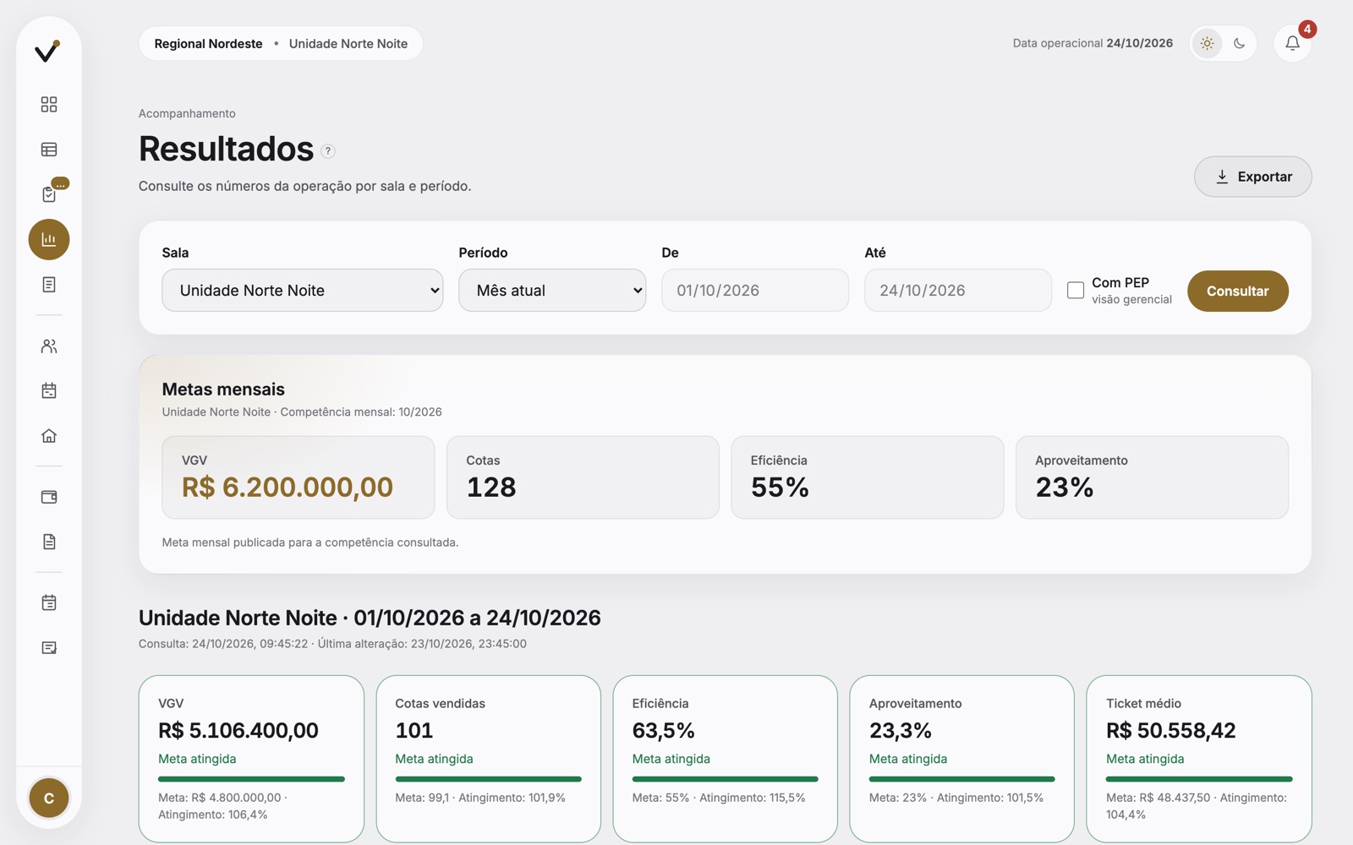Open the table view sidebar icon
This screenshot has width=1353, height=845.
[x=49, y=150]
